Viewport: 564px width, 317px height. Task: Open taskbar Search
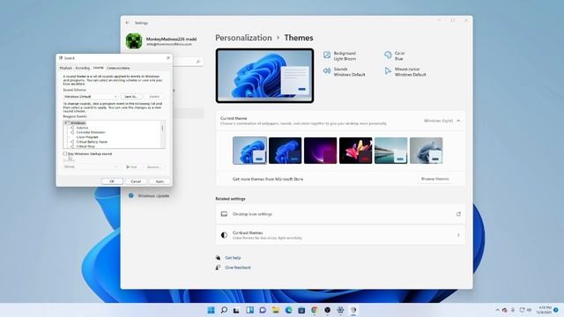224,310
